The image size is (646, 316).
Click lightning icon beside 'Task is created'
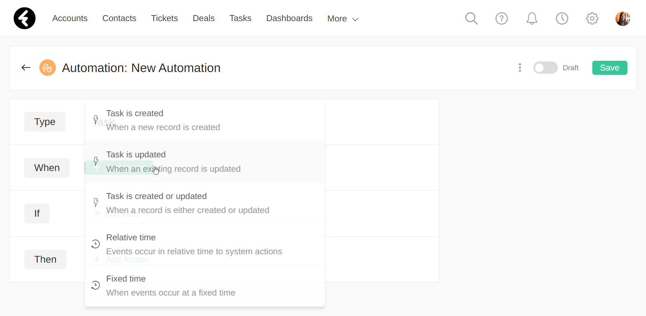pos(95,120)
